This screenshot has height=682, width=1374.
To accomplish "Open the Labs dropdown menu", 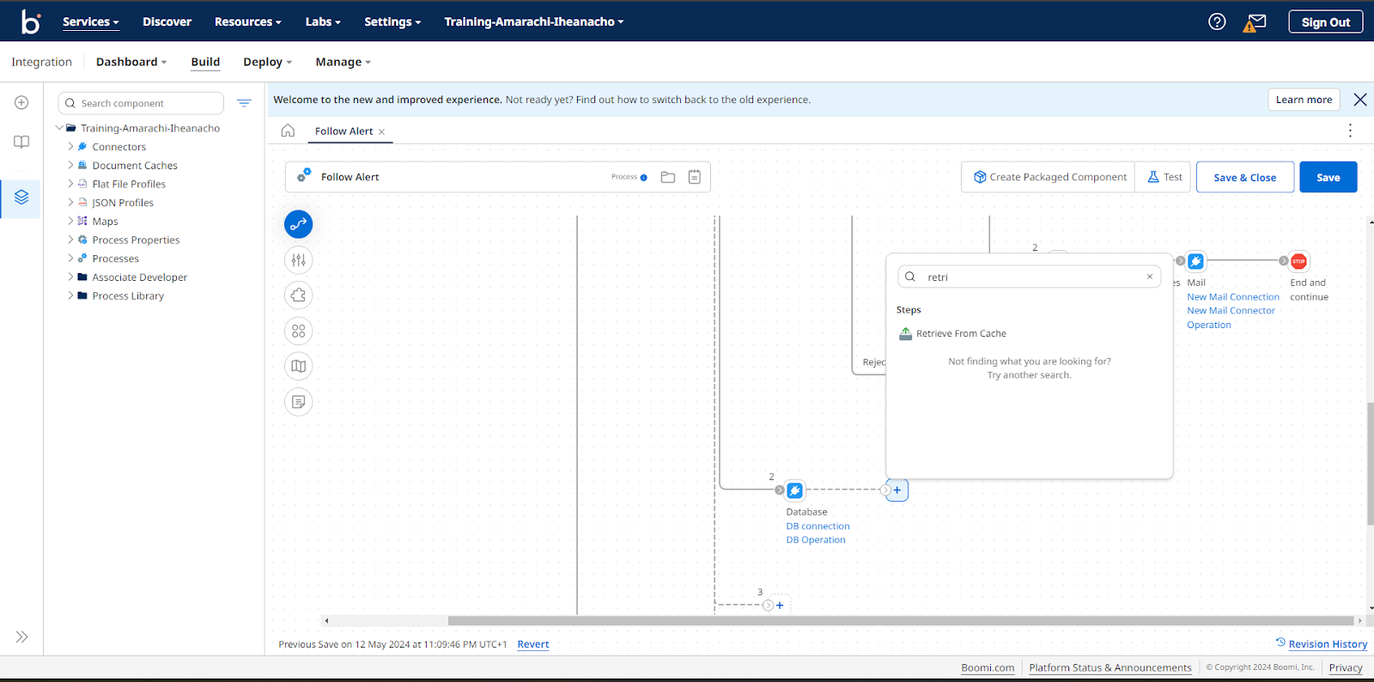I will coord(323,22).
